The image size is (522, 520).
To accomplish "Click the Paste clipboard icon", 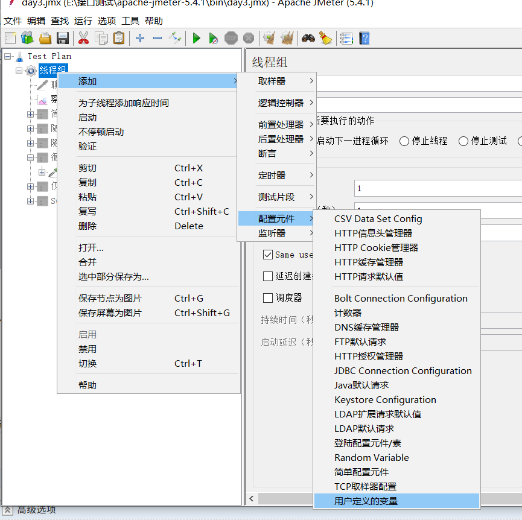I will (119, 38).
